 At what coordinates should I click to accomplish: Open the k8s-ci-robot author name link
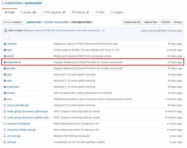click(x=15, y=30)
